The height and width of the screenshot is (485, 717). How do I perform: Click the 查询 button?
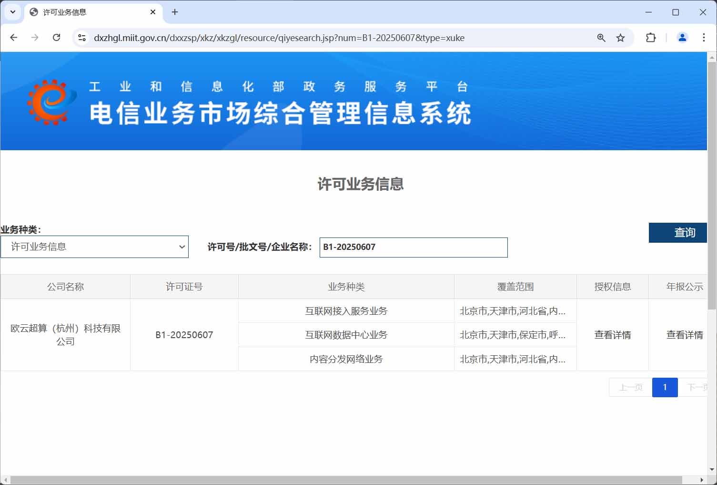pyautogui.click(x=678, y=232)
